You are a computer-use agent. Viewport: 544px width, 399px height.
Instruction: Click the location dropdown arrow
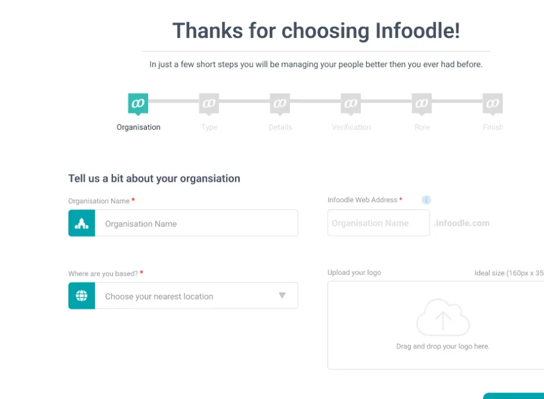[x=282, y=295]
